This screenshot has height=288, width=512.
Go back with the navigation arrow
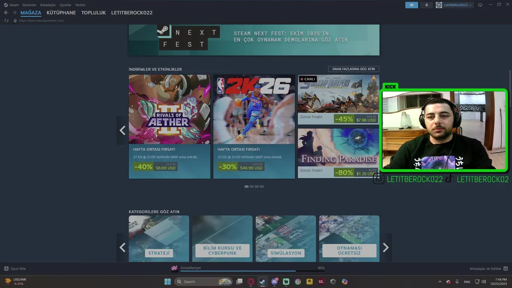pyautogui.click(x=6, y=13)
